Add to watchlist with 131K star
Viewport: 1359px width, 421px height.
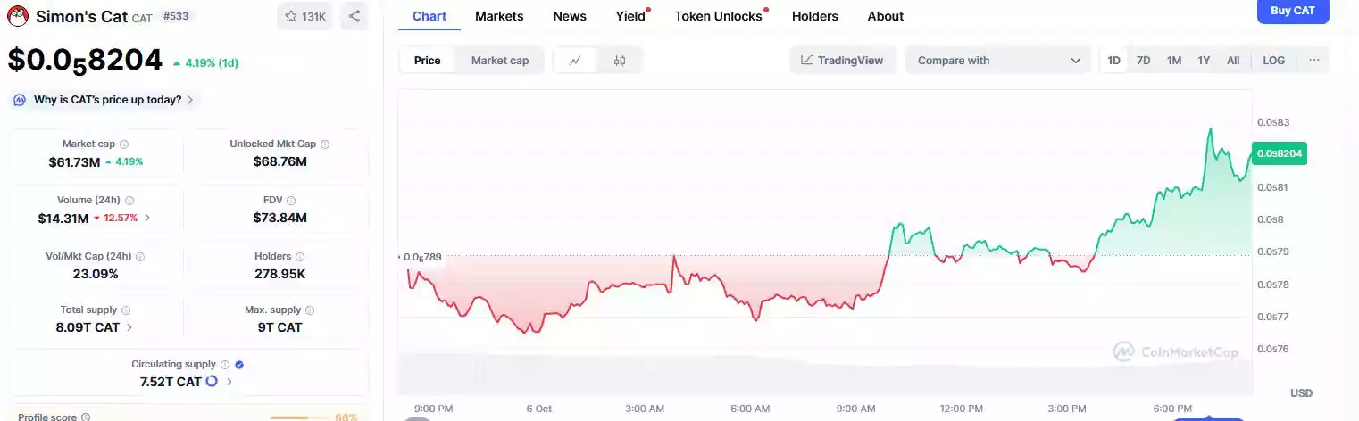pyautogui.click(x=306, y=16)
